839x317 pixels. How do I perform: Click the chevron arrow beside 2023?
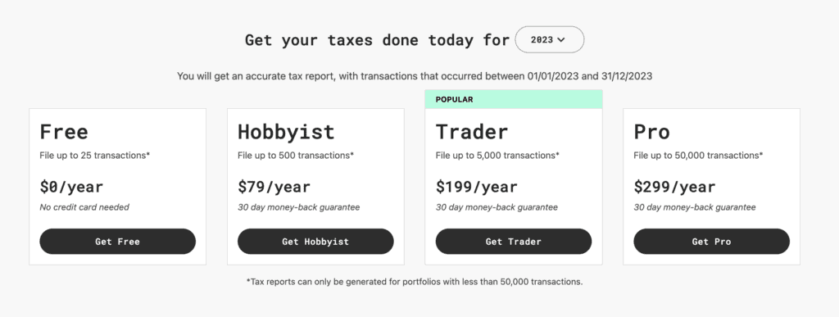point(560,40)
